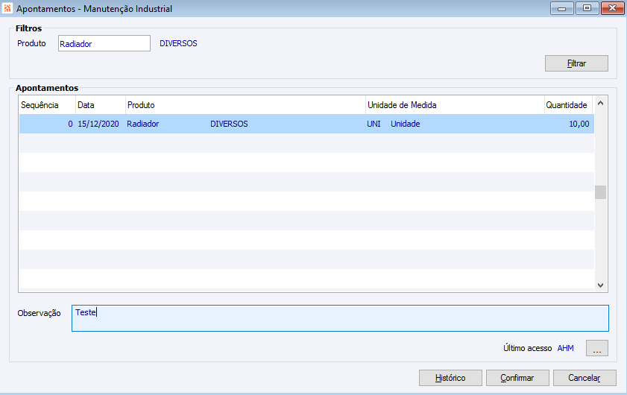This screenshot has width=627, height=395.
Task: Confirm the entry with Confirmar button
Action: click(517, 378)
